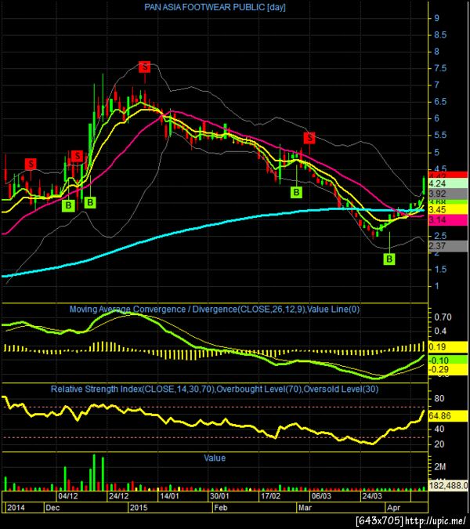Screen dimensions: 470x529
Task: Click the Apr month label on the axis
Action: tap(393, 507)
